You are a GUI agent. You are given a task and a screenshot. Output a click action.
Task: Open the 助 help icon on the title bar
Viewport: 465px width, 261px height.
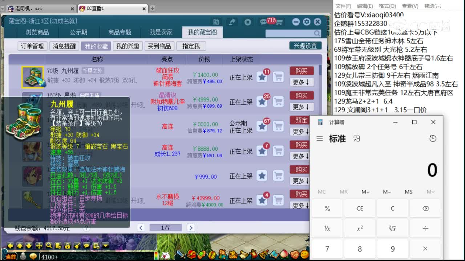216,22
